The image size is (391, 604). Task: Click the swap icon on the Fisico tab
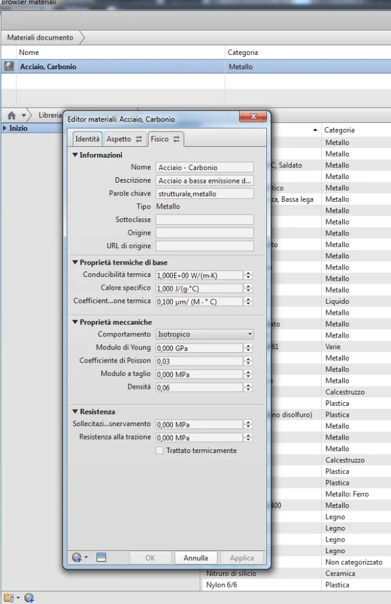(177, 139)
